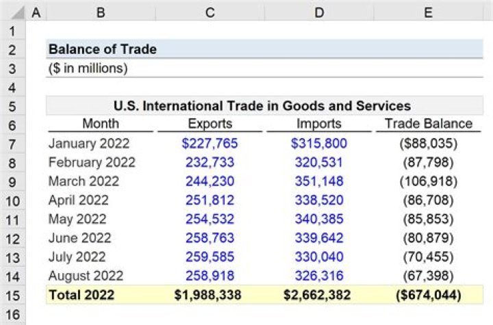Select August 2022 exports value 258,918
Viewport: 493px width, 325px height.
pos(210,276)
